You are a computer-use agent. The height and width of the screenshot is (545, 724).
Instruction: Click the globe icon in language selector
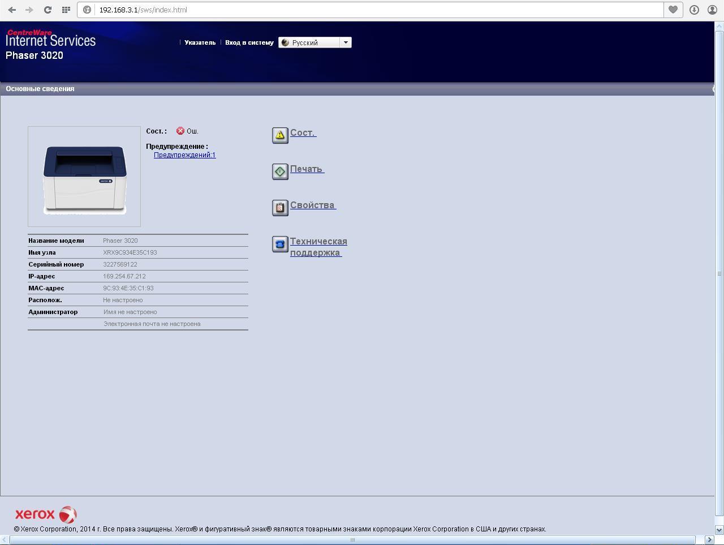pos(285,42)
